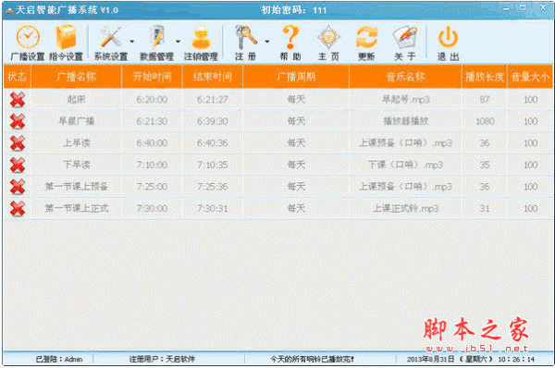
Task: Click the 更新 refresh icon
Action: pyautogui.click(x=366, y=37)
